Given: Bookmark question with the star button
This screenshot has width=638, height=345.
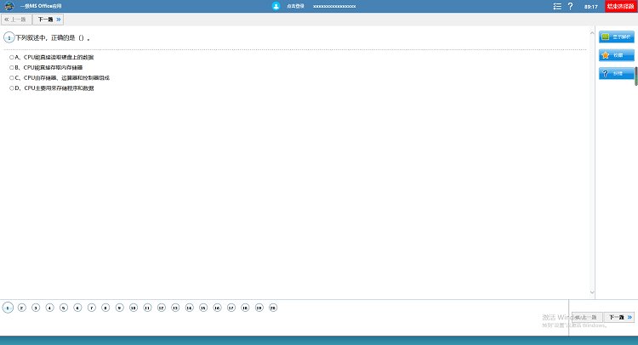Looking at the screenshot, I should [617, 55].
